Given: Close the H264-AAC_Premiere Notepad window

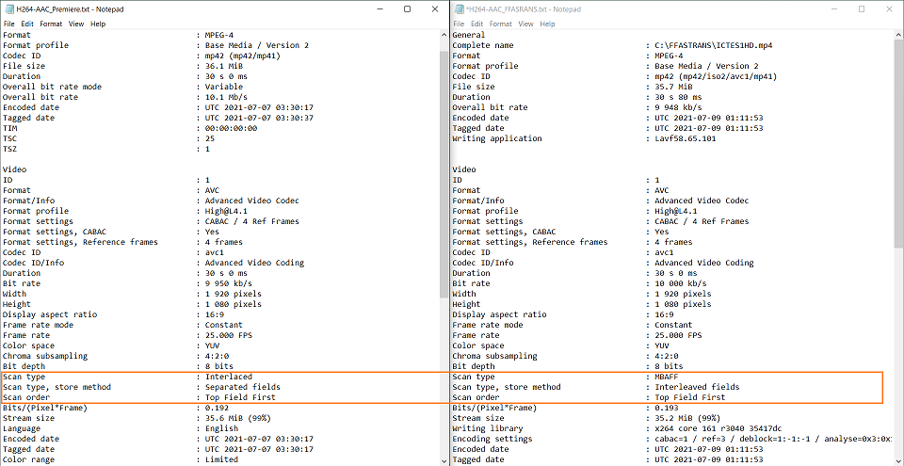Looking at the screenshot, I should click(435, 9).
